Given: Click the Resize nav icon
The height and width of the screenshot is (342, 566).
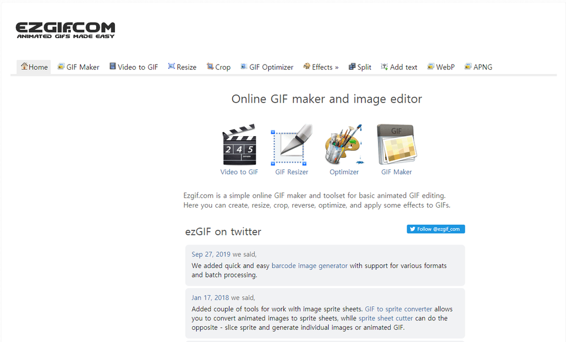Looking at the screenshot, I should (172, 66).
